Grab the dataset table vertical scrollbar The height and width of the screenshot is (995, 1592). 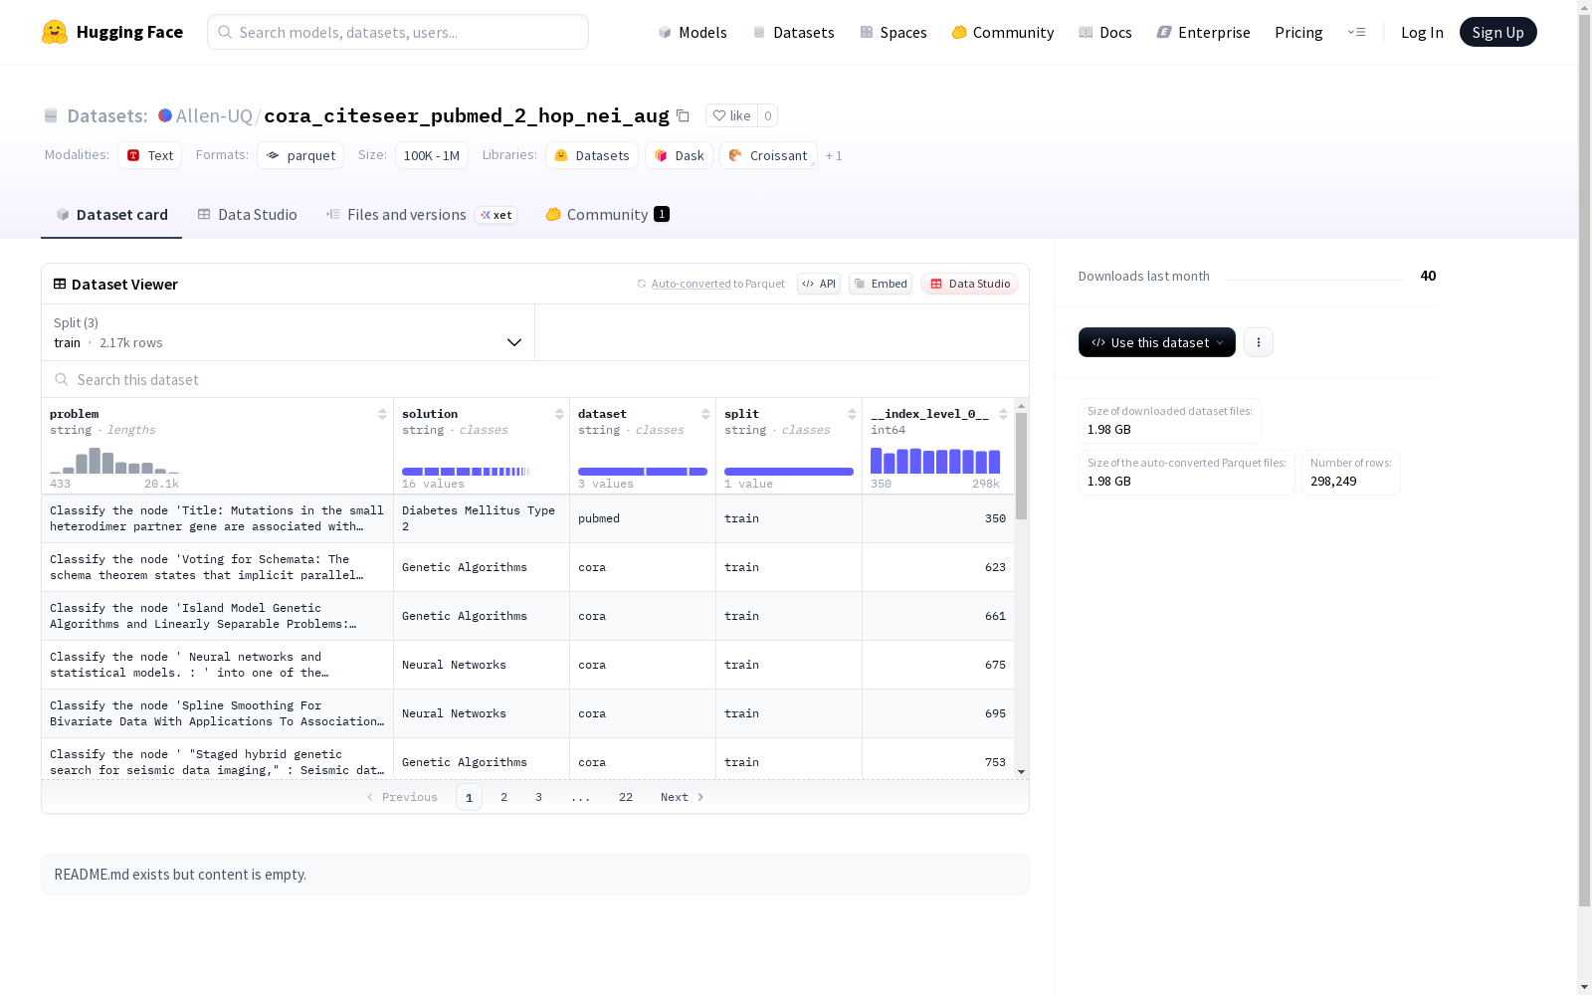click(1021, 466)
